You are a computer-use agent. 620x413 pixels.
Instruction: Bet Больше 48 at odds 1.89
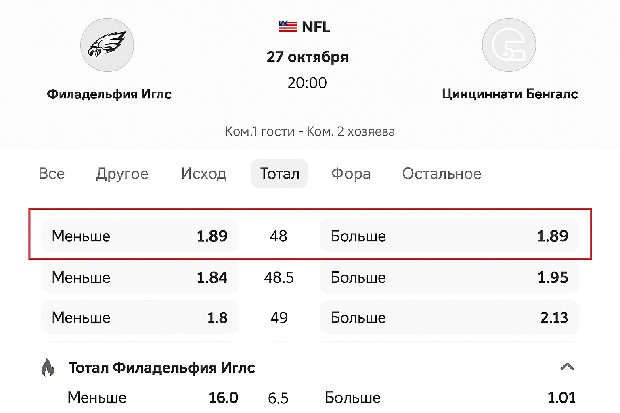pos(449,236)
